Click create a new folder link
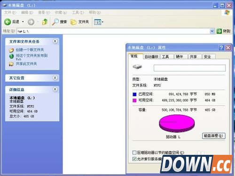This screenshot has width=235, height=176. tap(30, 50)
